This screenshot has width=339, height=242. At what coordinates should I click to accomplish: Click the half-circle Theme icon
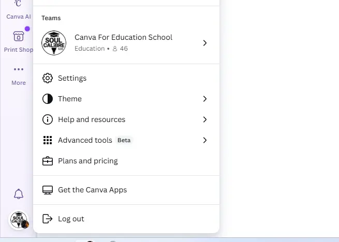pyautogui.click(x=48, y=99)
